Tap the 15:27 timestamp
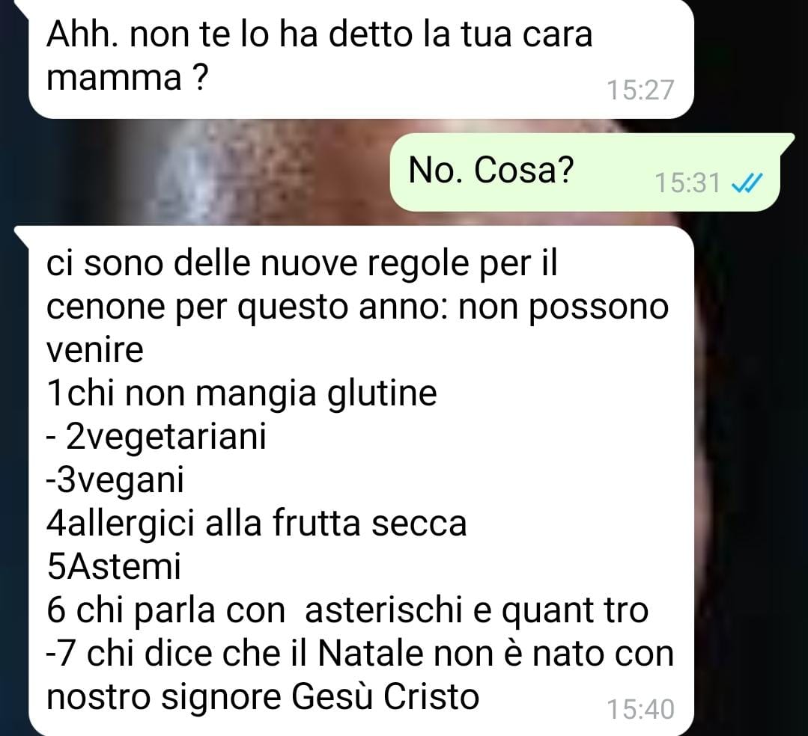Image resolution: width=808 pixels, height=736 pixels. pyautogui.click(x=640, y=90)
